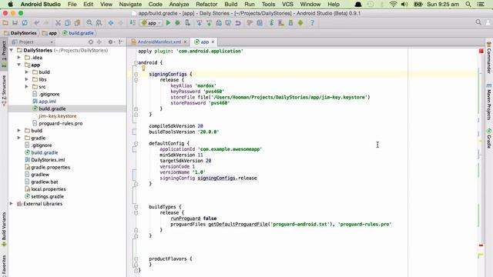Collapse the DailyStories root node
Image resolution: width=493 pixels, height=277 pixels.
pyautogui.click(x=12, y=50)
